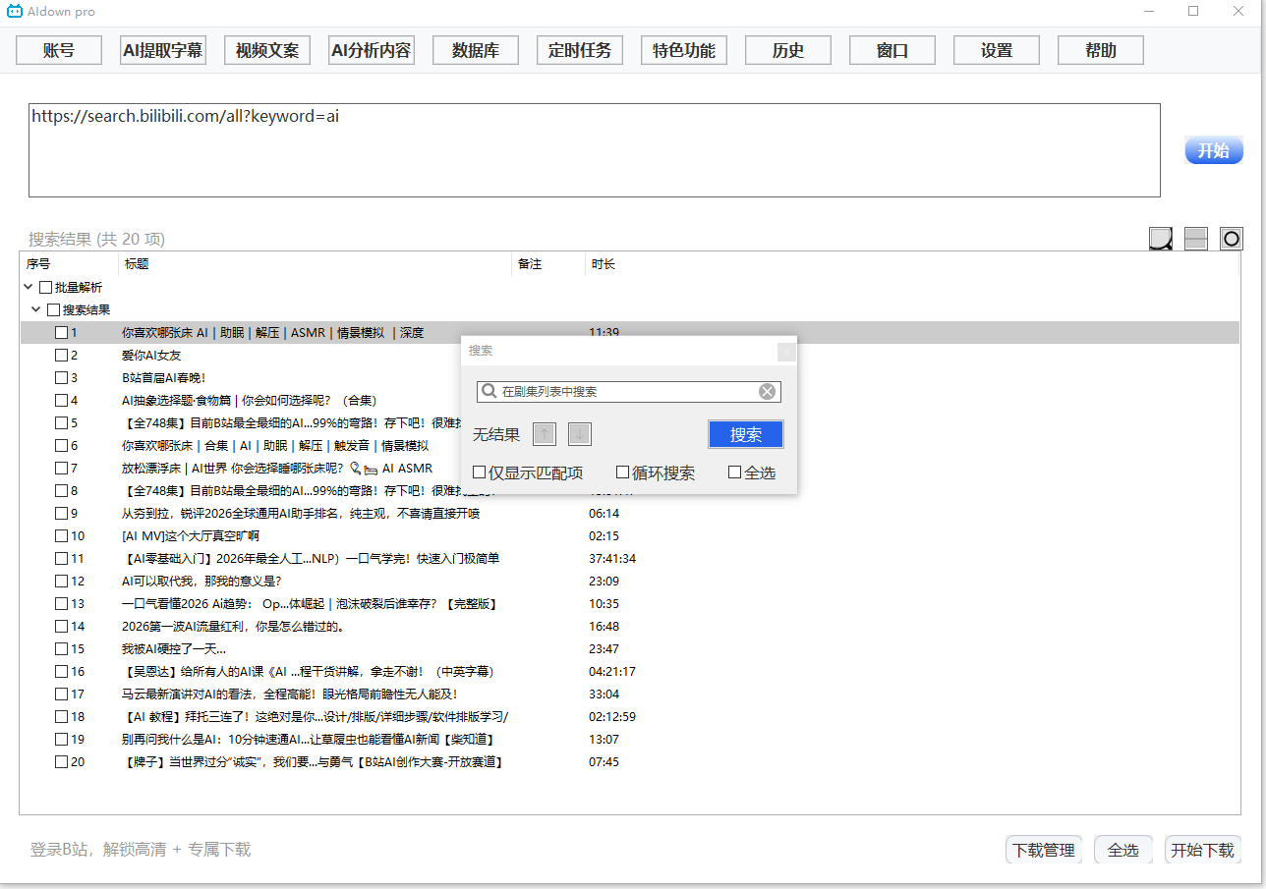1266x889 pixels.
Task: Select the circle view mode icon
Action: click(1232, 238)
